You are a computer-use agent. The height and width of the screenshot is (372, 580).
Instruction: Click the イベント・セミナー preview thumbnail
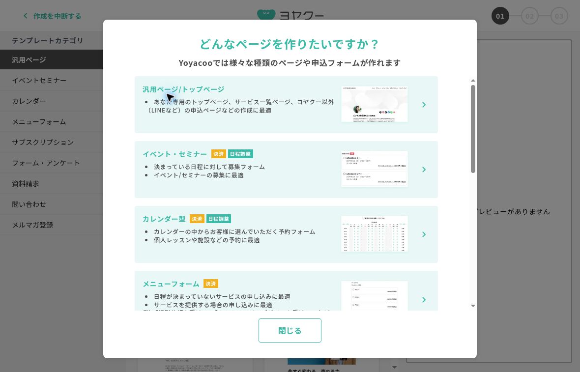point(375,169)
